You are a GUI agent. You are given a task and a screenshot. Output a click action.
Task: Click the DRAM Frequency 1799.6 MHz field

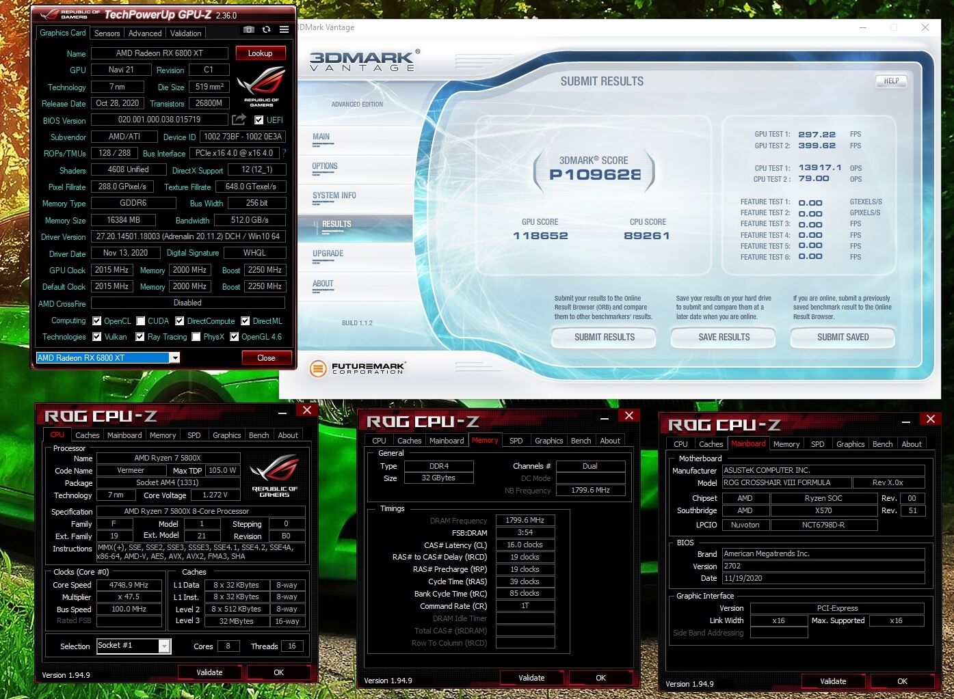coord(525,520)
